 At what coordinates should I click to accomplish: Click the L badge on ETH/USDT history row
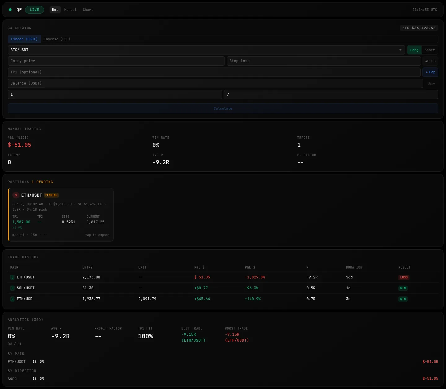[12, 277]
